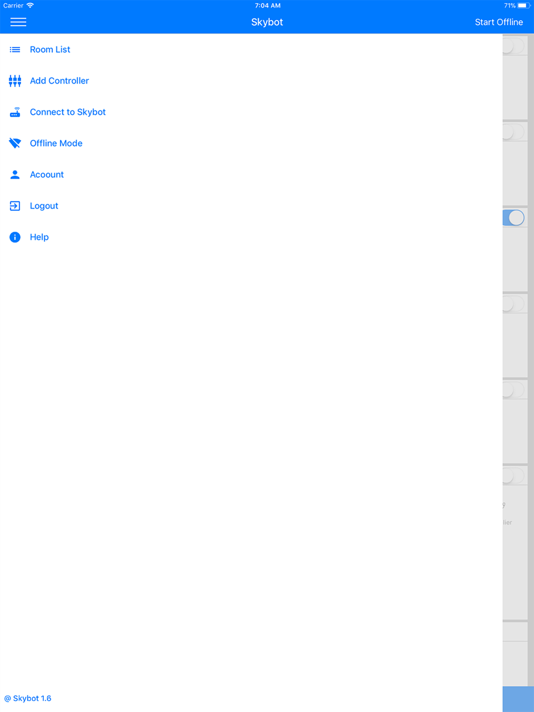Tap the hamburger menu icon
Image resolution: width=534 pixels, height=712 pixels.
(18, 22)
